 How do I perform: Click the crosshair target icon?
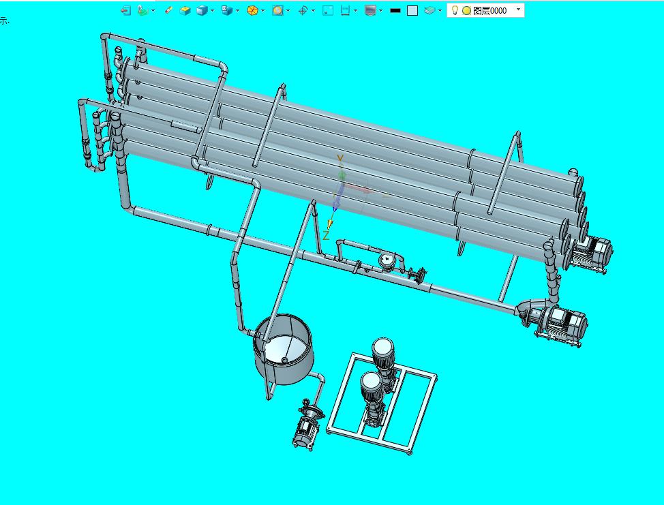[x=303, y=11]
